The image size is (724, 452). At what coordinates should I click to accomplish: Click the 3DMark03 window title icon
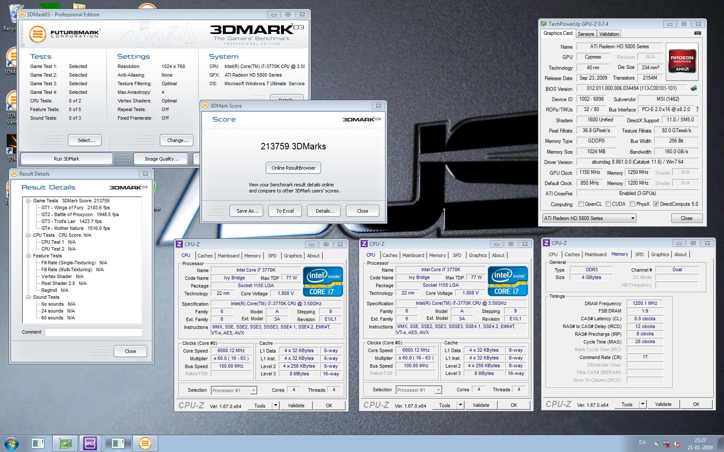point(22,14)
